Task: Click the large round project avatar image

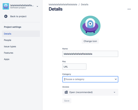Action: coord(90,26)
